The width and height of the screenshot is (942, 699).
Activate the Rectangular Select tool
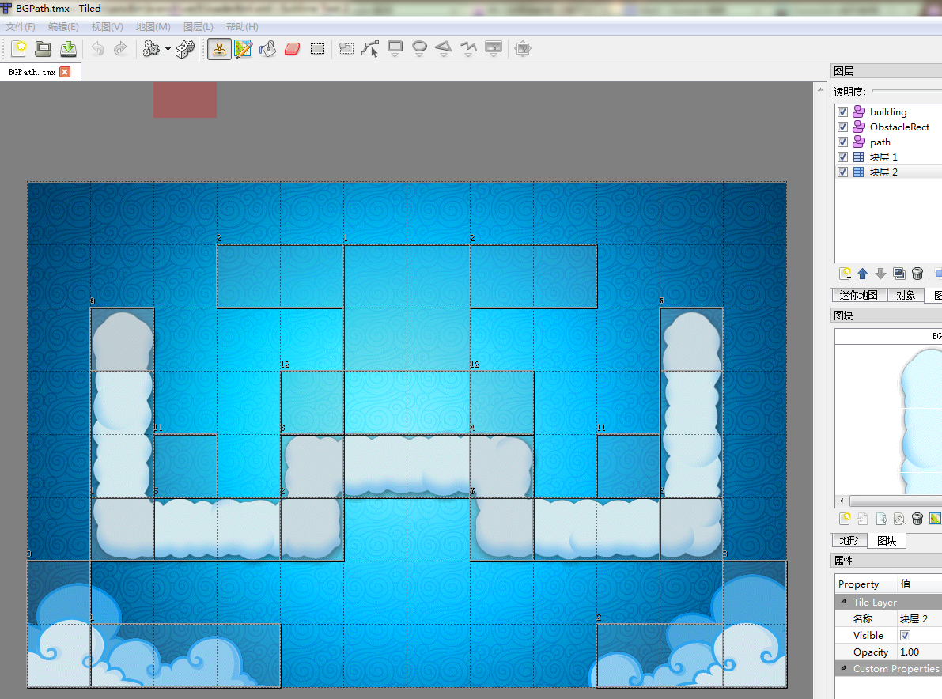coord(317,49)
